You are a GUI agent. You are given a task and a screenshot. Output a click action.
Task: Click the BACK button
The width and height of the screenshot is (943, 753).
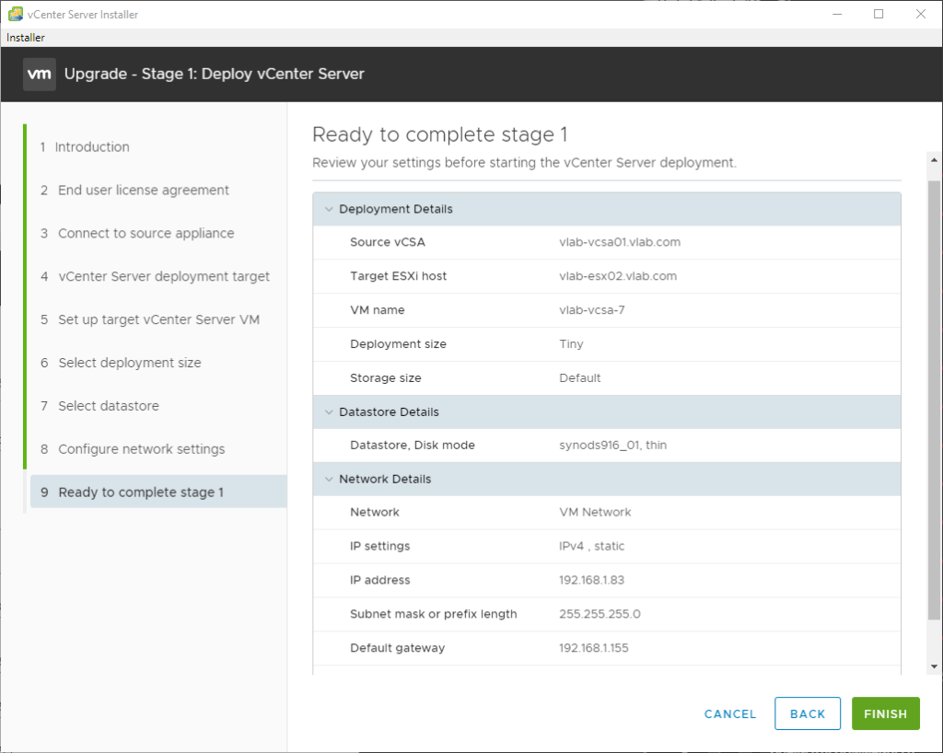click(807, 714)
